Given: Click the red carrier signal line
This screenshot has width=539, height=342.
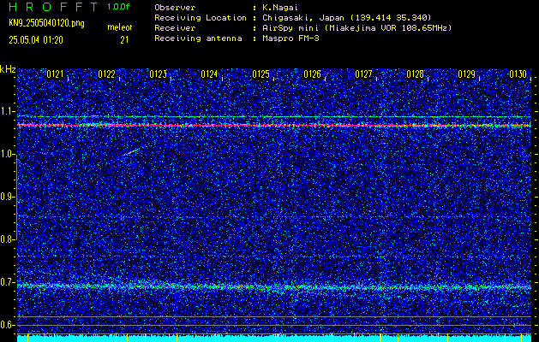Looking at the screenshot, I should point(274,126).
